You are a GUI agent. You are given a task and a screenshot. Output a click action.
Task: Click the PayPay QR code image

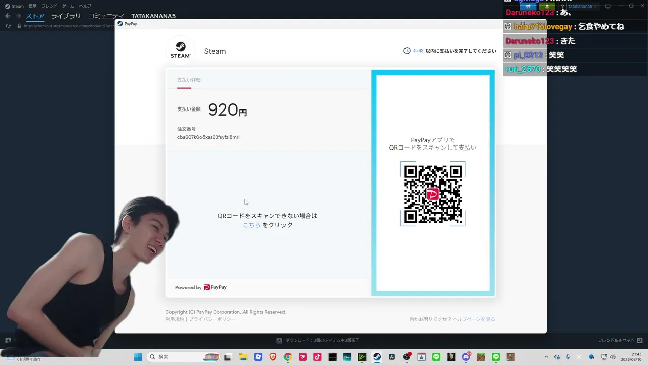tap(433, 194)
